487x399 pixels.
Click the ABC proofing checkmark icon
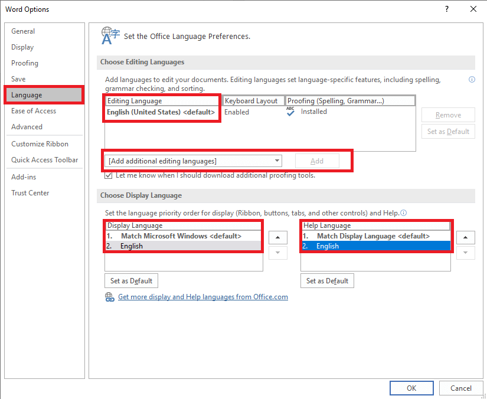click(290, 112)
